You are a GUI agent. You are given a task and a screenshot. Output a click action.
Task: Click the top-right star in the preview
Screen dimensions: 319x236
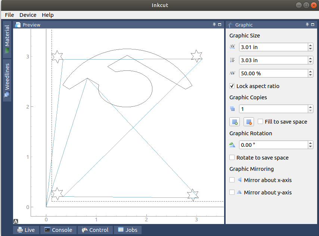click(x=196, y=56)
